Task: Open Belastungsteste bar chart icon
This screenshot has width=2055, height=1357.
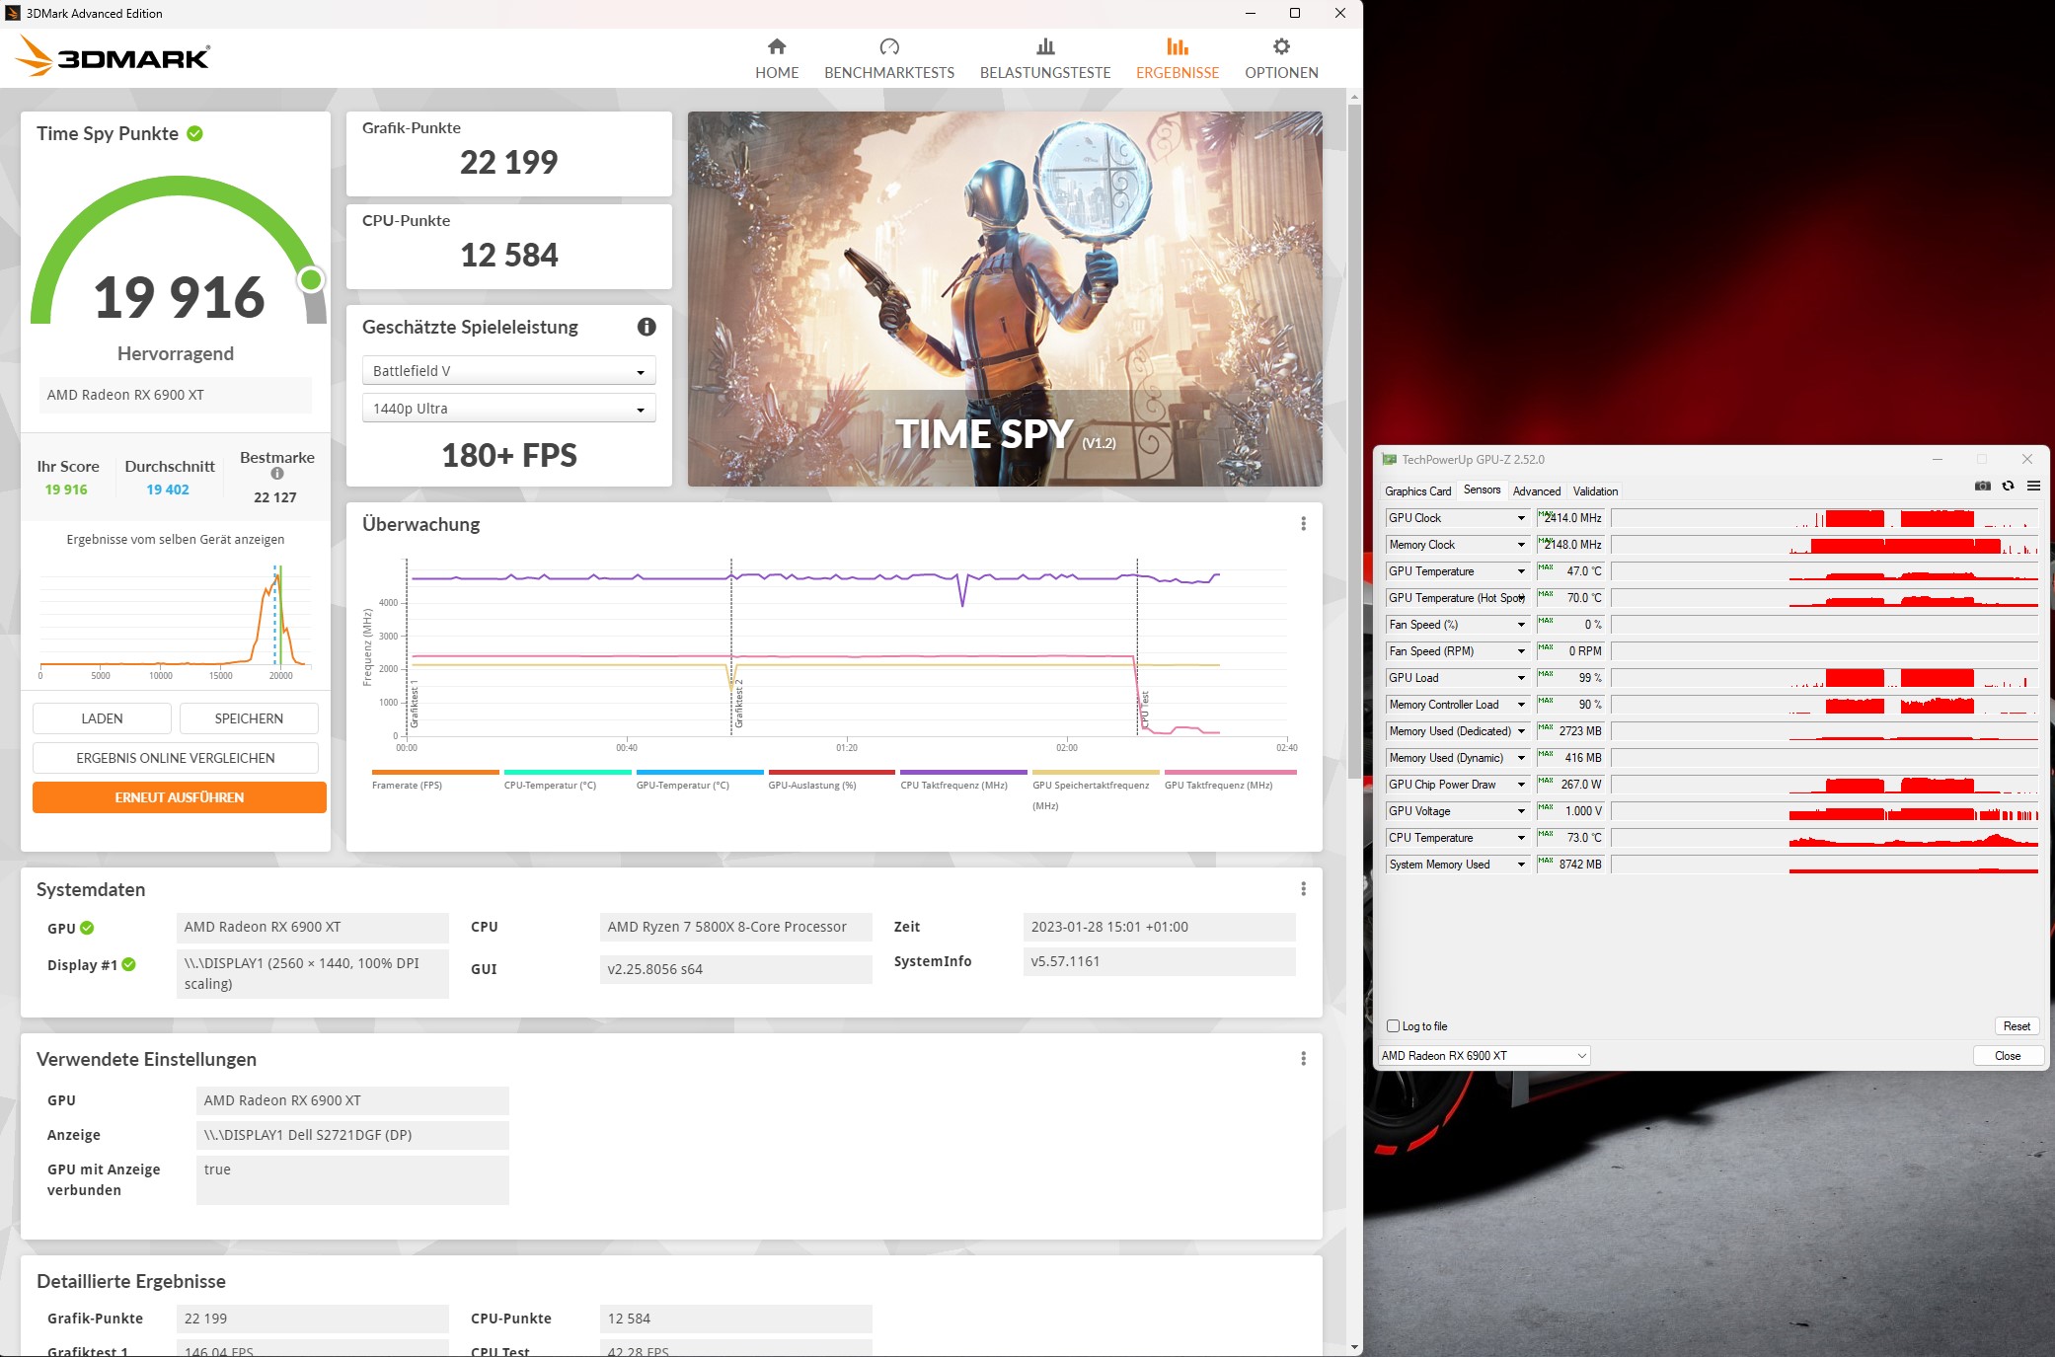Action: tap(1045, 46)
